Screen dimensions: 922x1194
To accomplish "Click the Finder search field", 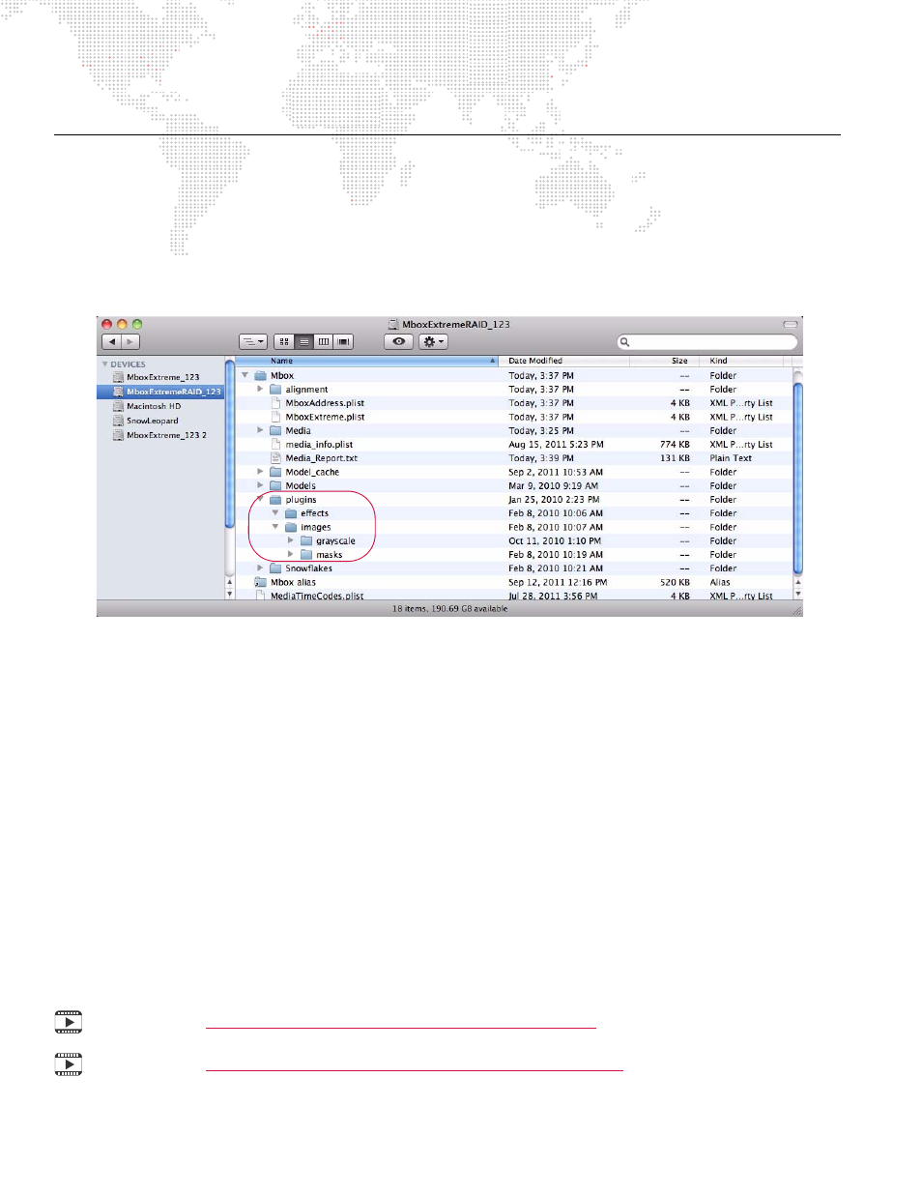I will (x=707, y=341).
